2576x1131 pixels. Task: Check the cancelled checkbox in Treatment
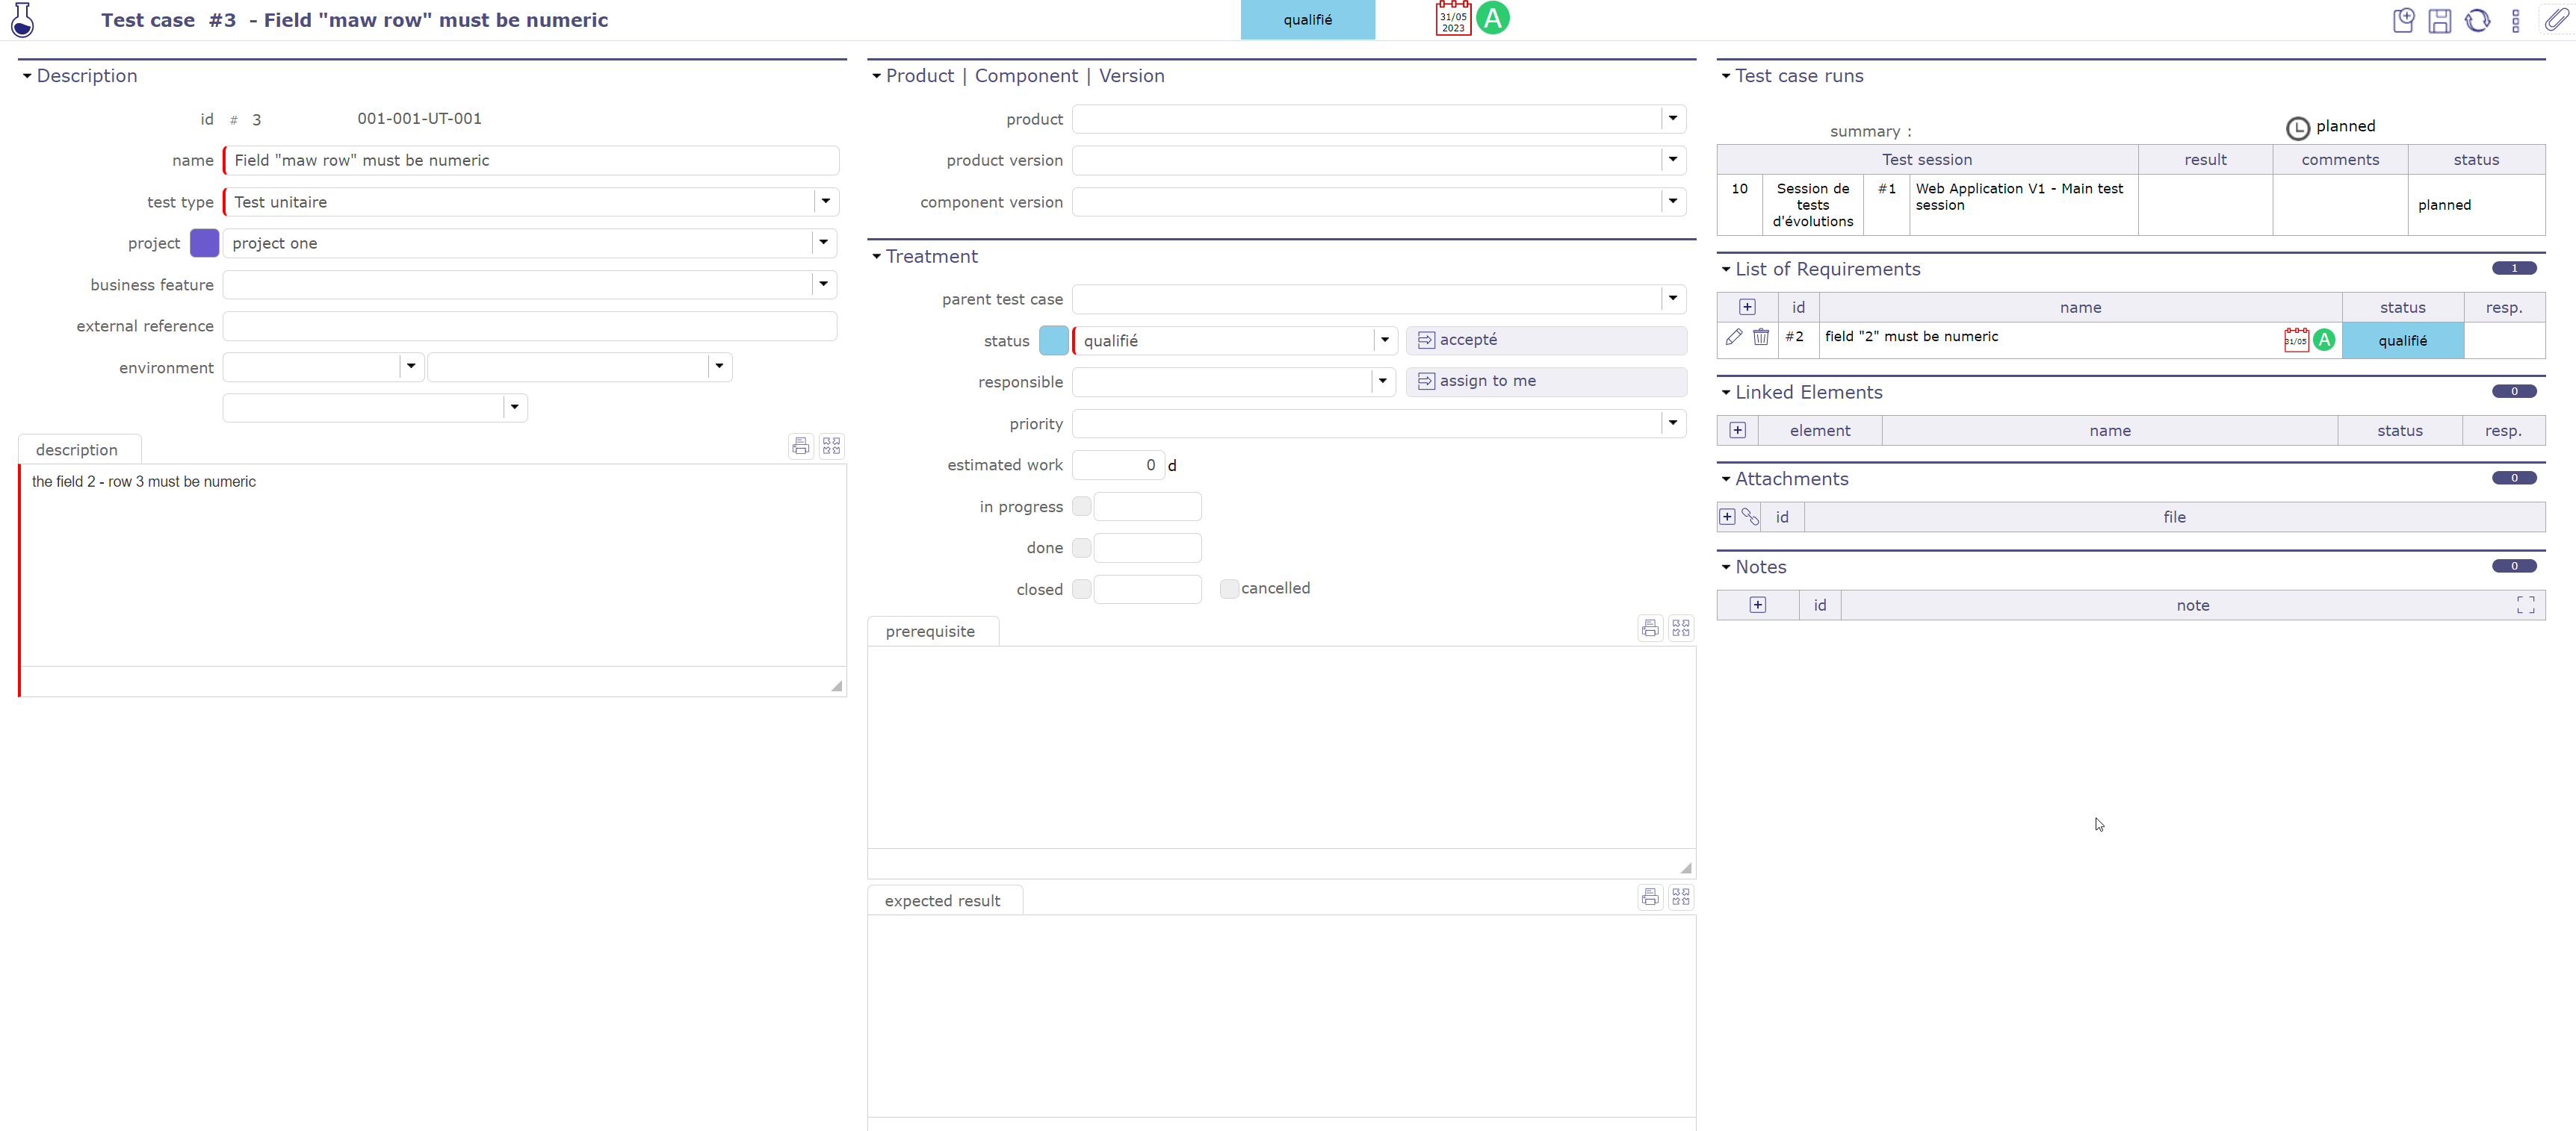click(1228, 588)
